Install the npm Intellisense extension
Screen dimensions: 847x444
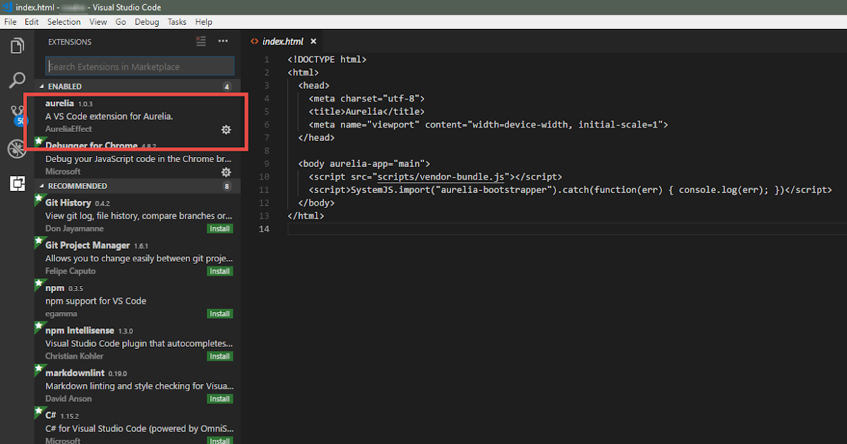coord(220,356)
